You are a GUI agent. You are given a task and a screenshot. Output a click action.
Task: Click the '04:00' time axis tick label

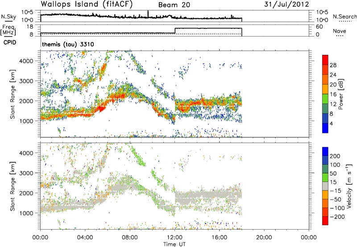85,238
